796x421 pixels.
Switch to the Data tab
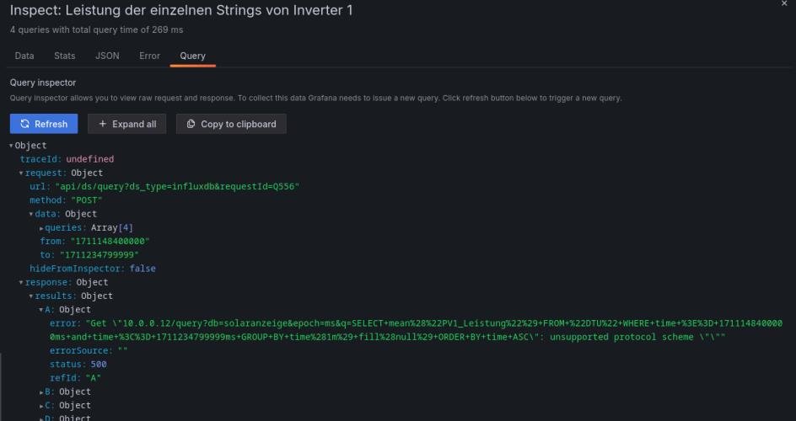pos(24,56)
